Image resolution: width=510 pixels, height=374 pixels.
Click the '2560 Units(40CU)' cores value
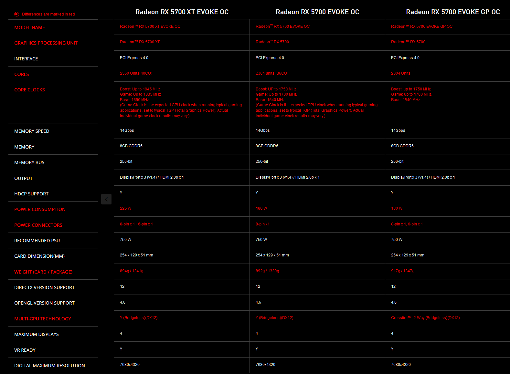[136, 73]
